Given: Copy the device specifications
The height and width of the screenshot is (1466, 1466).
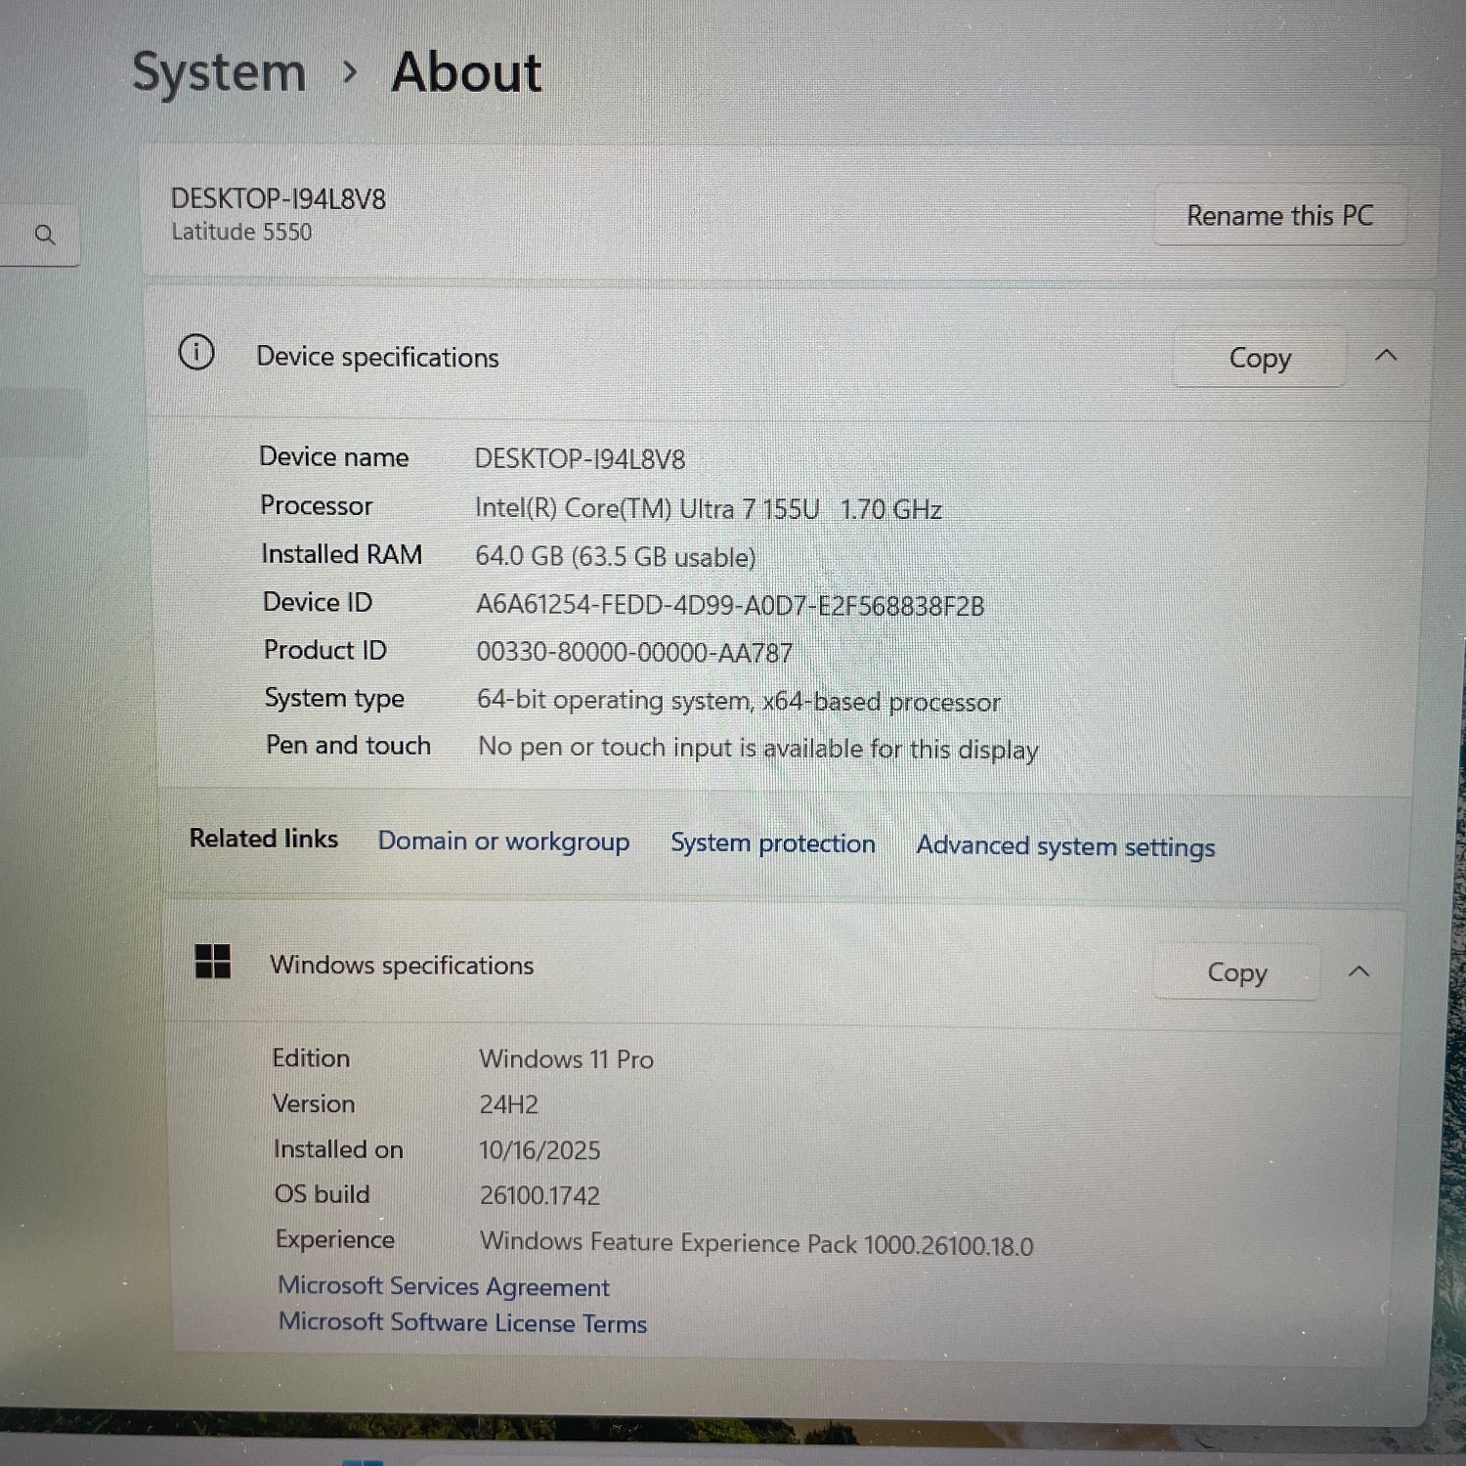Looking at the screenshot, I should (x=1259, y=359).
